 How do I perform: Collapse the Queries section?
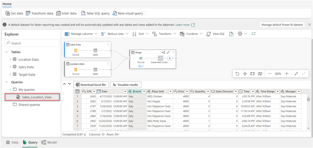tap(6, 82)
